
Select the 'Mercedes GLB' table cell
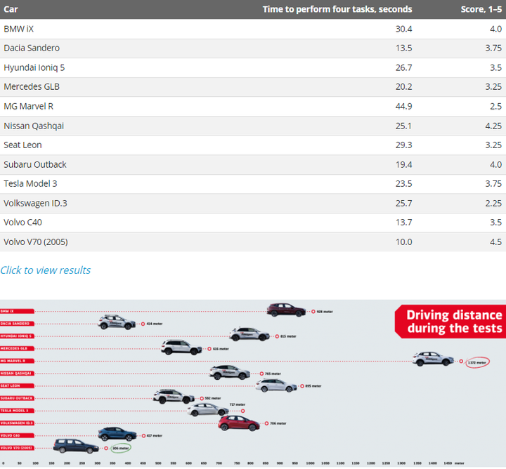tap(32, 86)
